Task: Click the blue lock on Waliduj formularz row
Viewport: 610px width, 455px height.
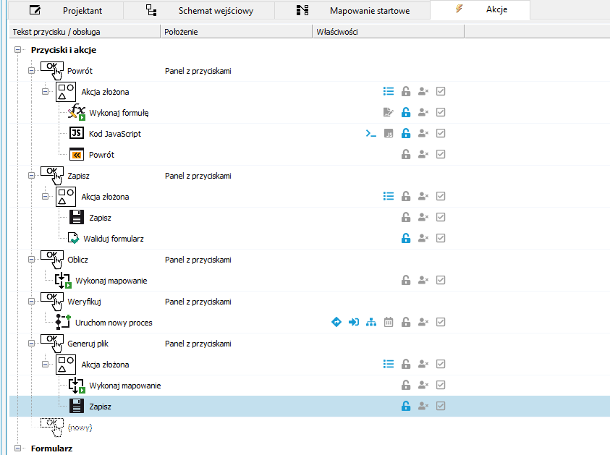Action: (x=406, y=239)
